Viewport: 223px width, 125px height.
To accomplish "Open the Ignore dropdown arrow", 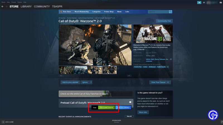I will 91,82.
